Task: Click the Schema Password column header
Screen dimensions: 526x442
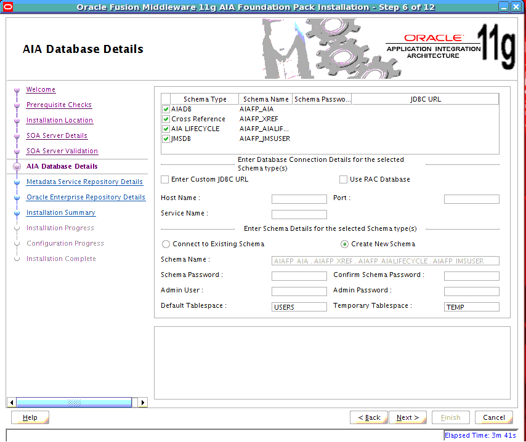Action: pyautogui.click(x=322, y=99)
